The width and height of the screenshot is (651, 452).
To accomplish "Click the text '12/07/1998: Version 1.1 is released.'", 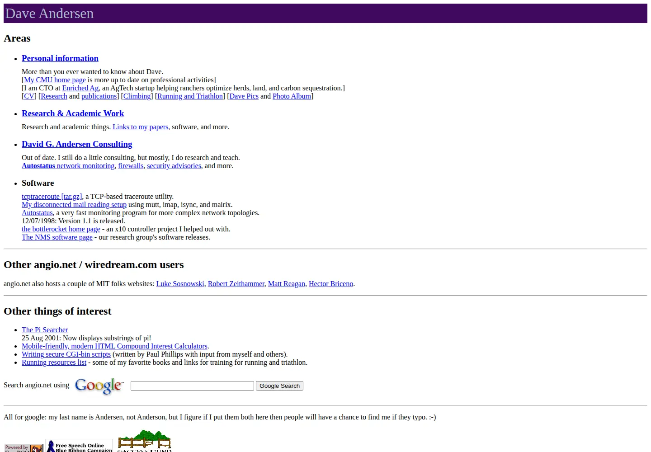I will [x=73, y=221].
